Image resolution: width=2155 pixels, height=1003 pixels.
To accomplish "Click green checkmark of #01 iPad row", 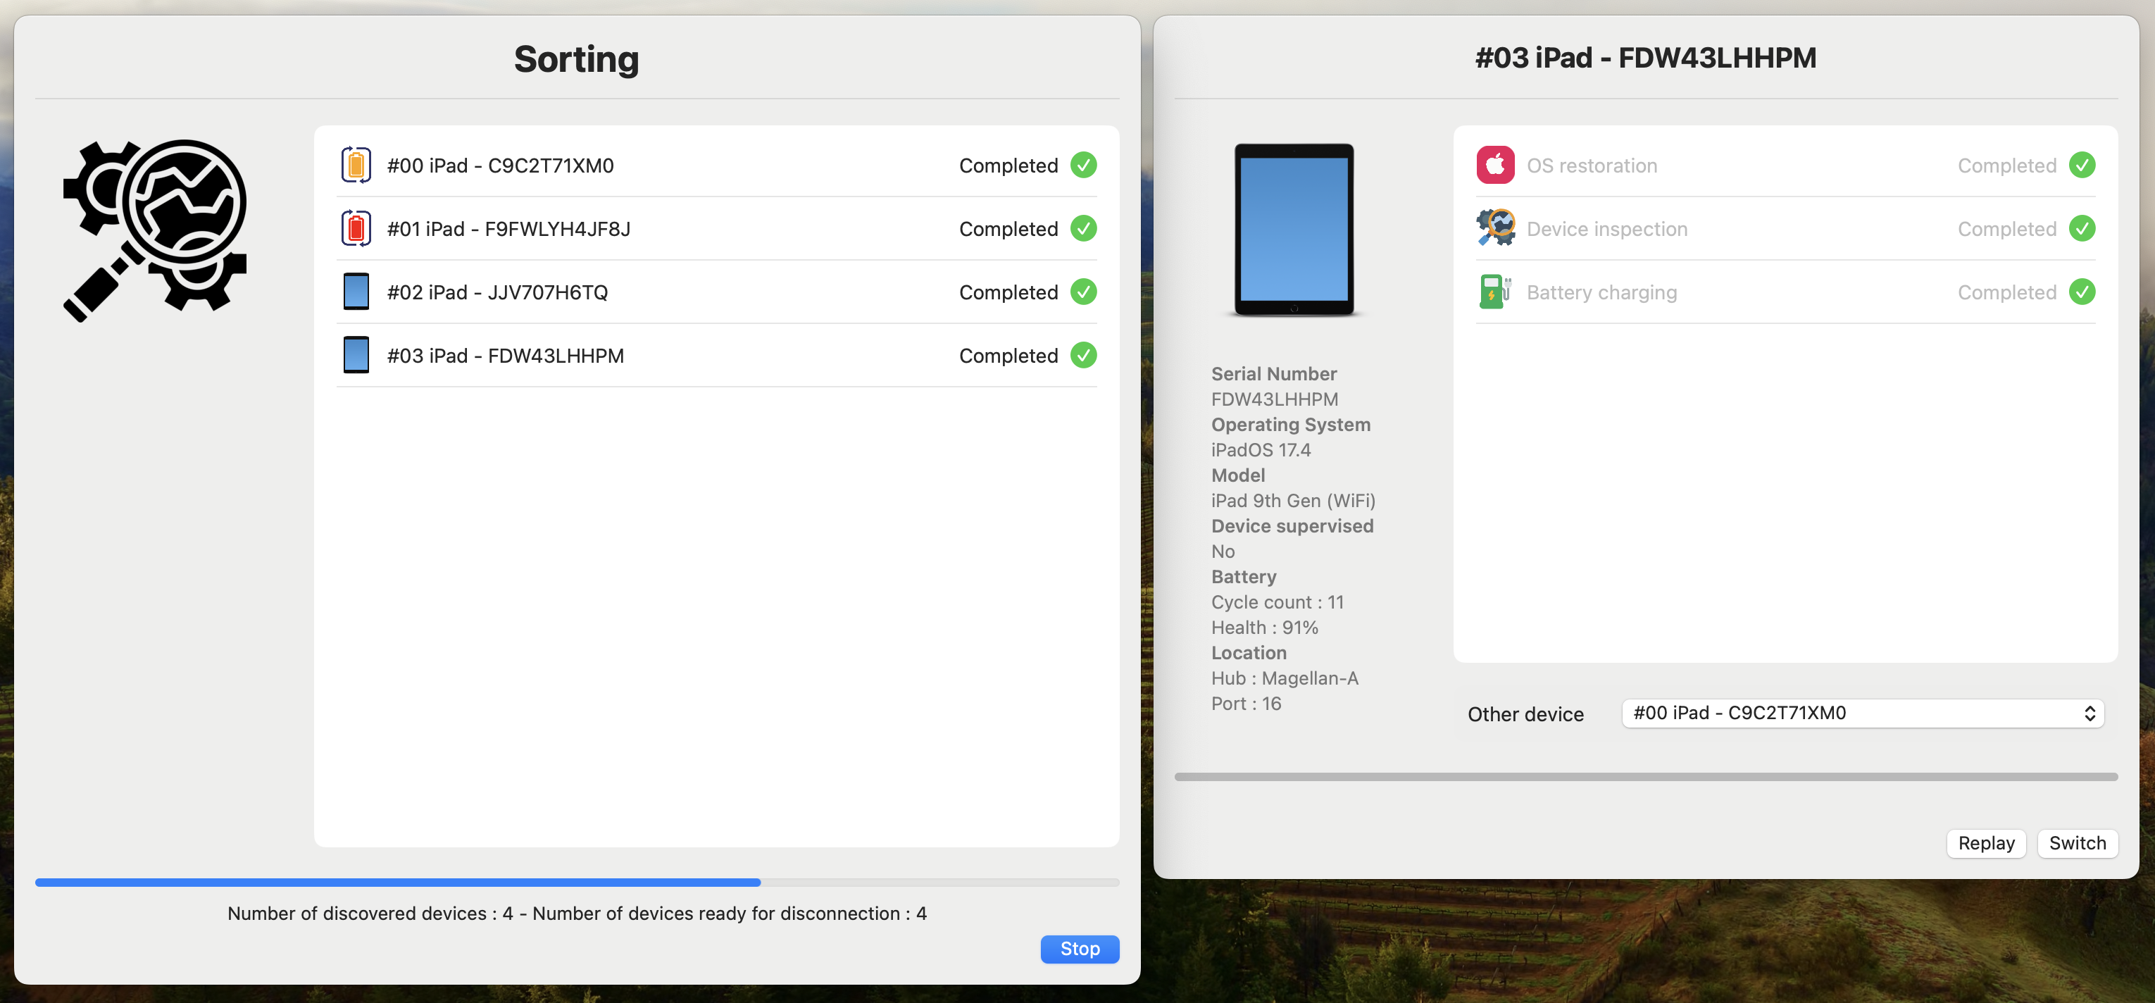I will [x=1083, y=228].
